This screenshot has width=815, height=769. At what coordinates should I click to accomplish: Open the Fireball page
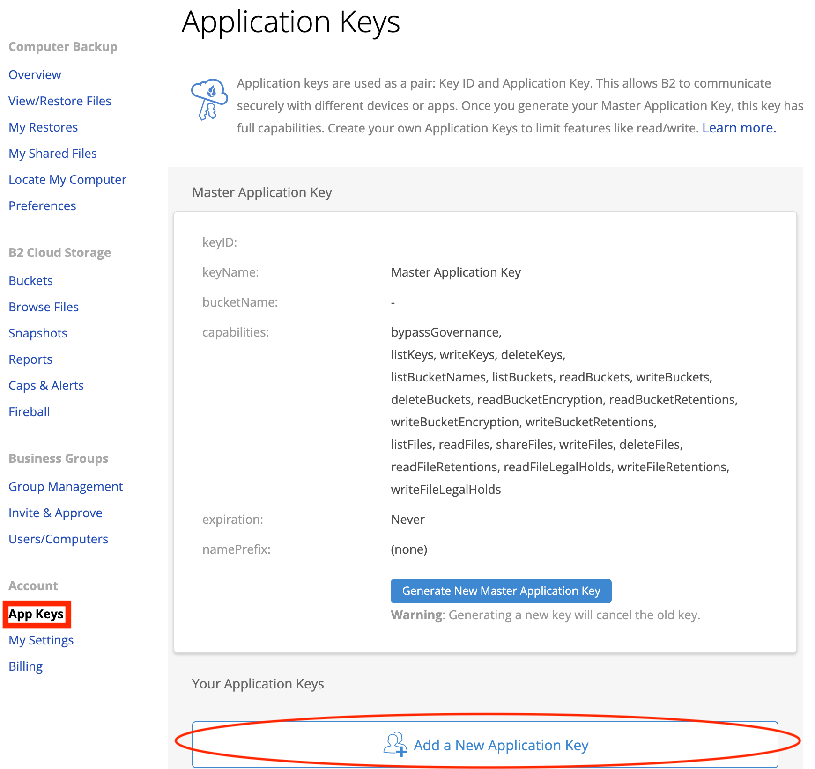click(29, 412)
